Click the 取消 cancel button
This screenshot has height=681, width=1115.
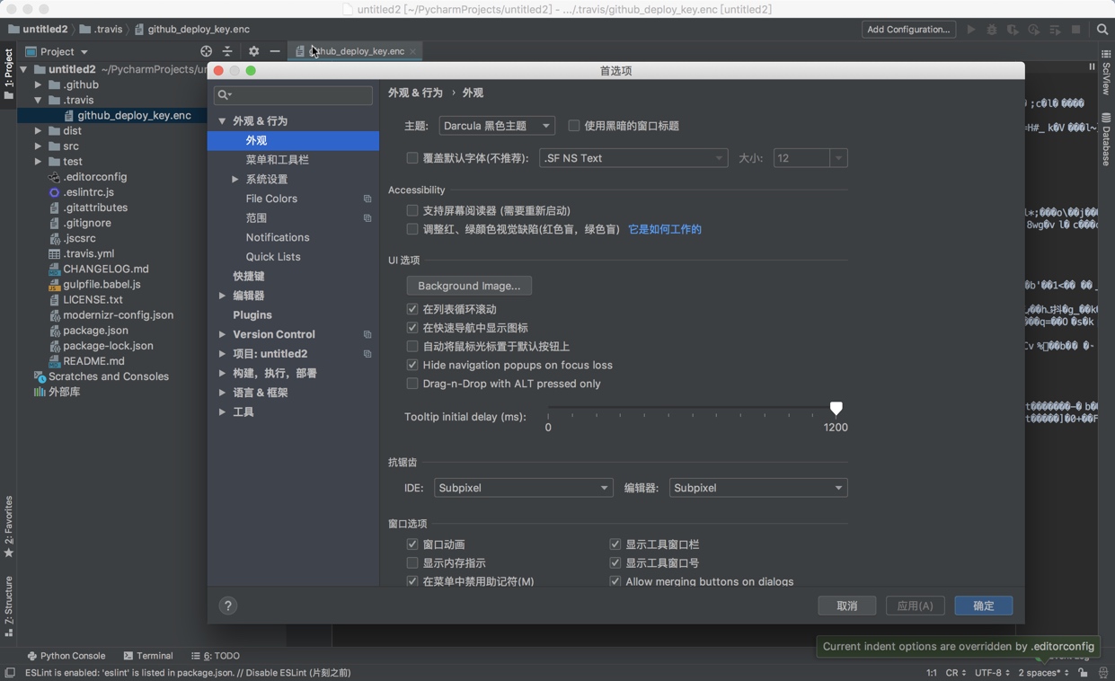847,606
